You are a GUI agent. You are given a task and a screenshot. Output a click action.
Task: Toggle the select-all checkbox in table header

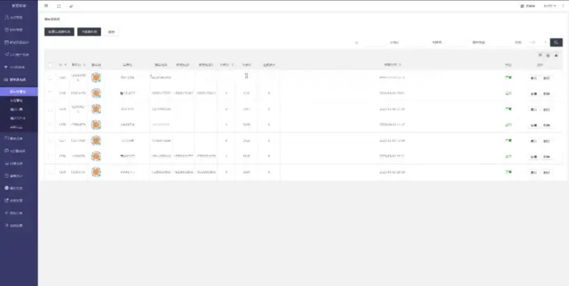(50, 65)
